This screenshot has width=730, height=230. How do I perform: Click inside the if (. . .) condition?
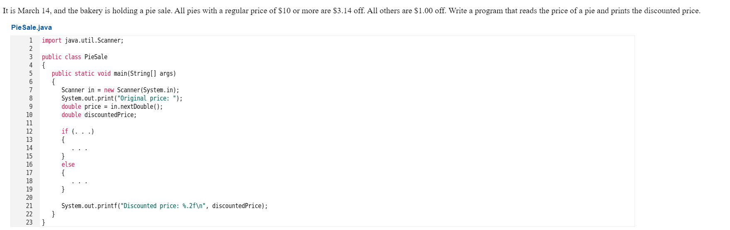[83, 132]
